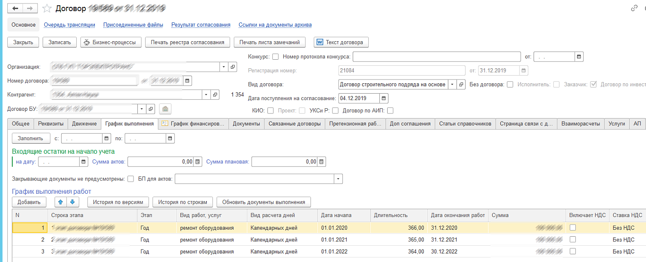Open the Присоединенные файлы link
This screenshot has height=262, width=646.
coord(134,25)
